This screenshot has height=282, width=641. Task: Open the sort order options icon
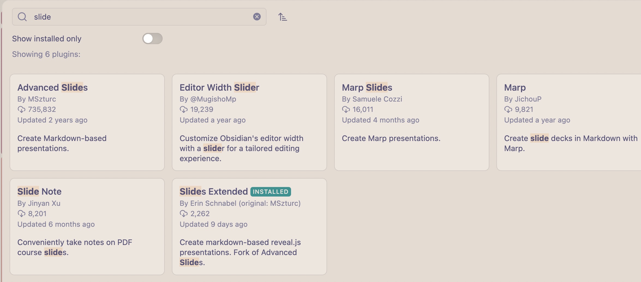[x=283, y=17]
